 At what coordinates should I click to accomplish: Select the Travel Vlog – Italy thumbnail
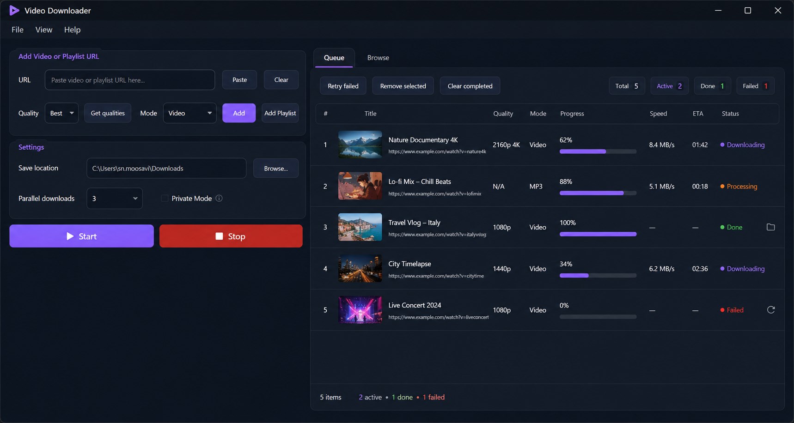[x=360, y=227]
